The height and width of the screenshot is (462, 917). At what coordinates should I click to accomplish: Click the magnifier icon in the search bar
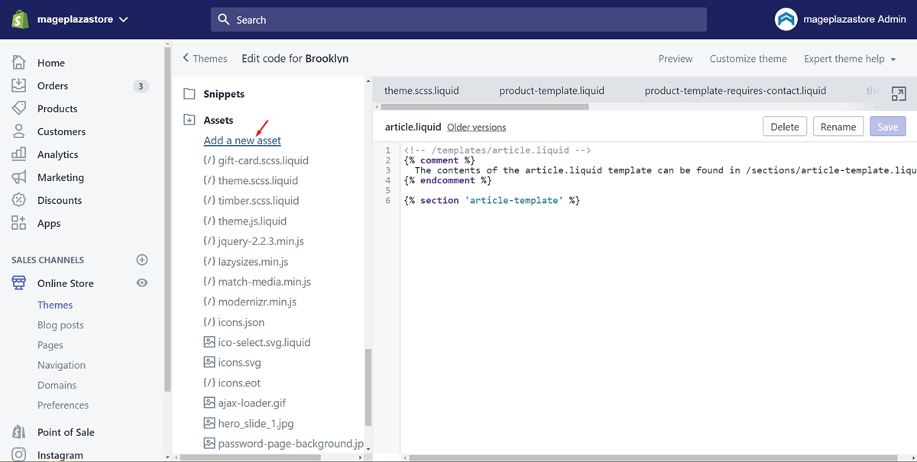point(224,20)
